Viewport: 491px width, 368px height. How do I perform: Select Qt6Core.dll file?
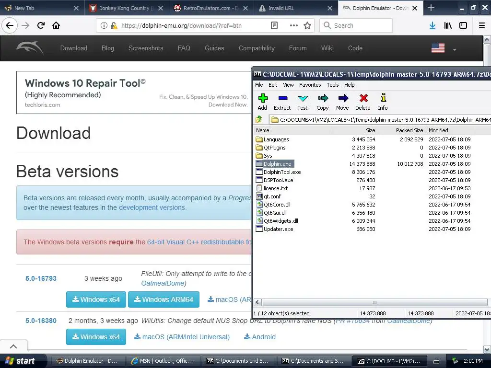273,204
